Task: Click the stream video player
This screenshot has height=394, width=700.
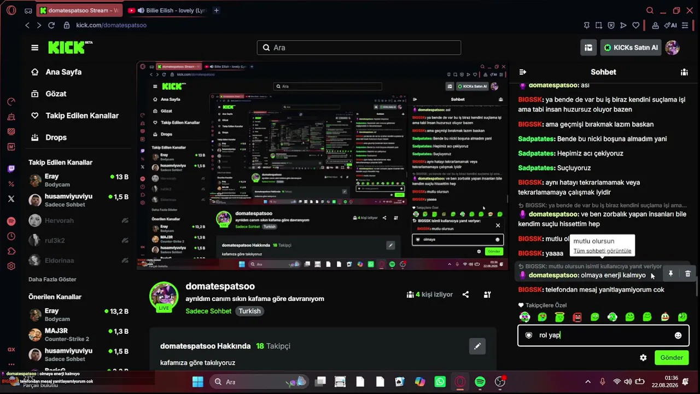Action: click(323, 166)
